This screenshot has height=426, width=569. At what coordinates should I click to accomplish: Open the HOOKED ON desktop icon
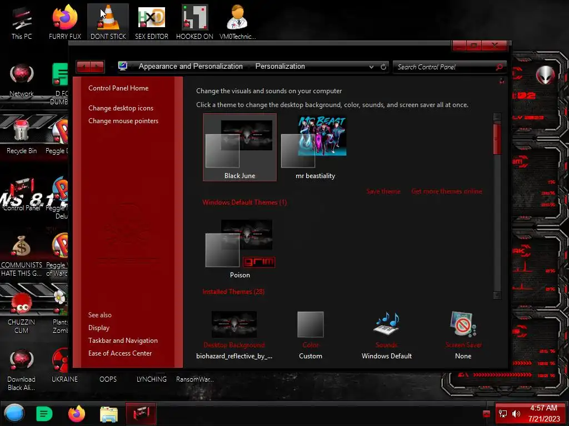pyautogui.click(x=194, y=22)
